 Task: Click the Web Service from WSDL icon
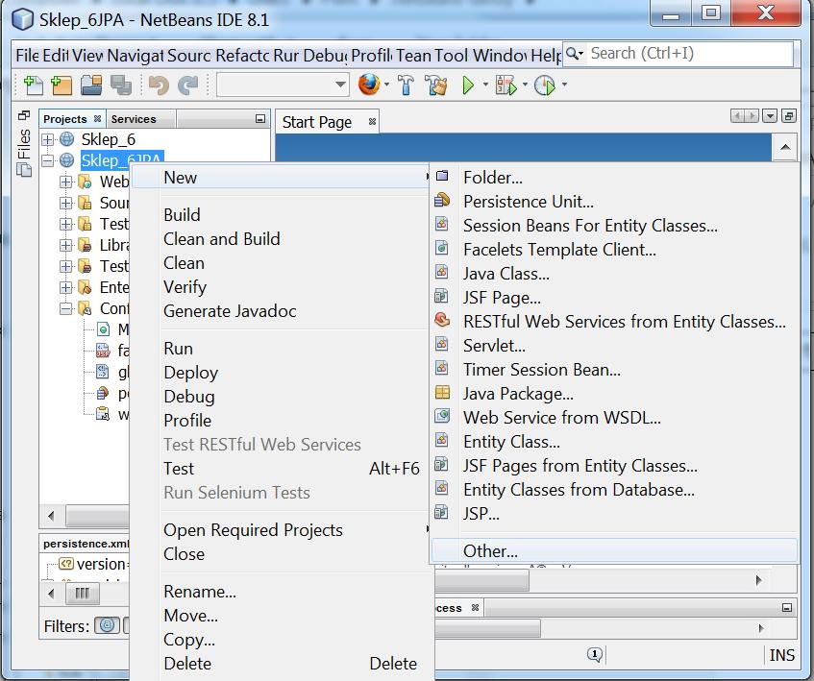(x=442, y=416)
